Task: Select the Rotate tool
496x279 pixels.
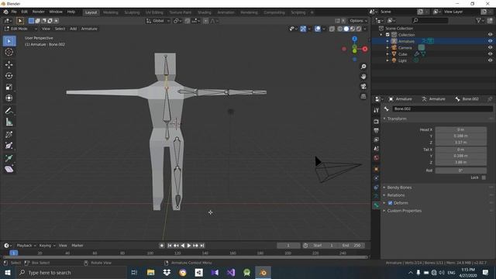Action: [x=9, y=76]
